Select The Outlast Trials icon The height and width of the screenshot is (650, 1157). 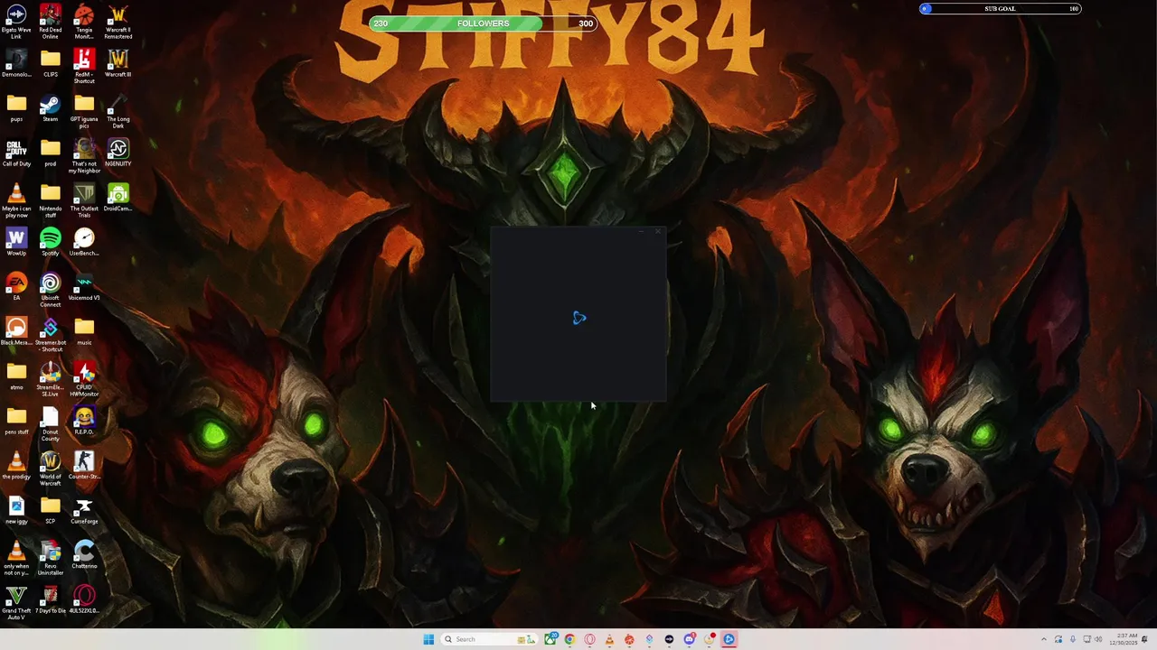pos(84,200)
